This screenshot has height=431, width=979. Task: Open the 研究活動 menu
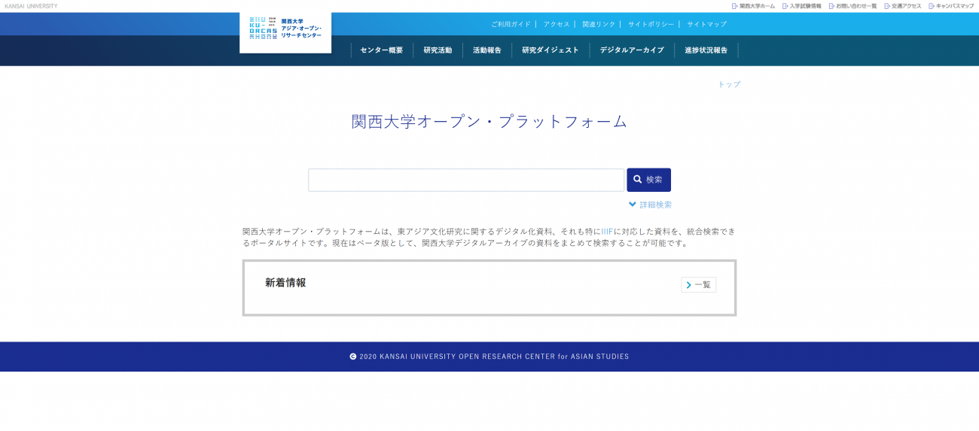click(x=438, y=50)
